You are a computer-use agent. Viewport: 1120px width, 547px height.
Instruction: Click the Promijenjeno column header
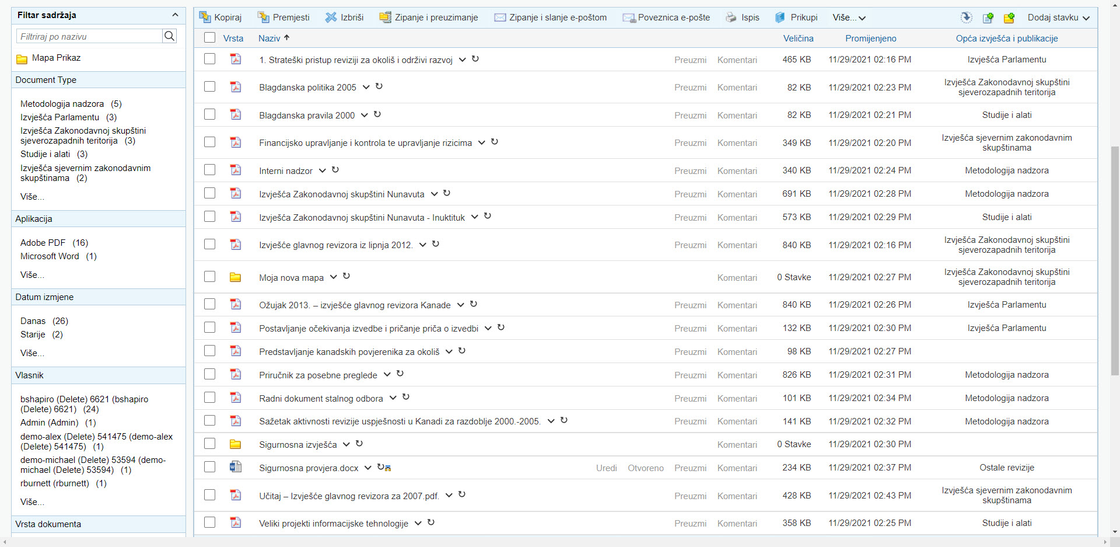tap(870, 39)
